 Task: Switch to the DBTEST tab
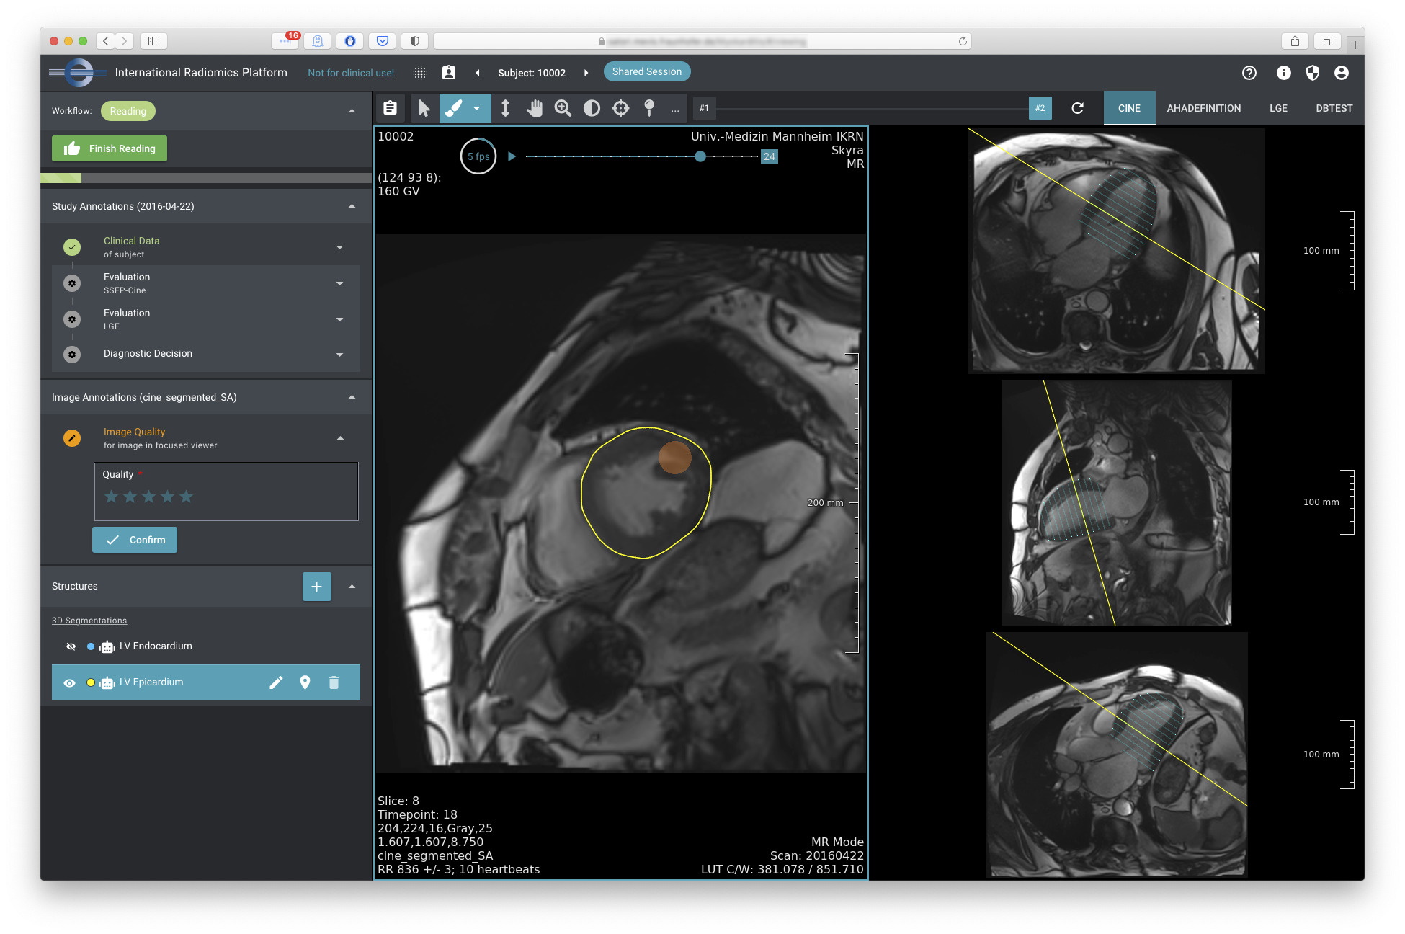[1334, 108]
